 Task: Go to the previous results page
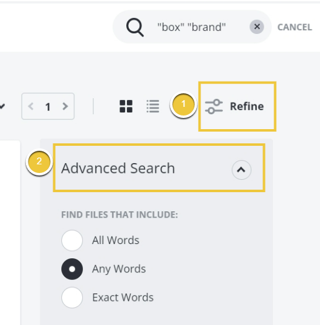click(x=31, y=106)
